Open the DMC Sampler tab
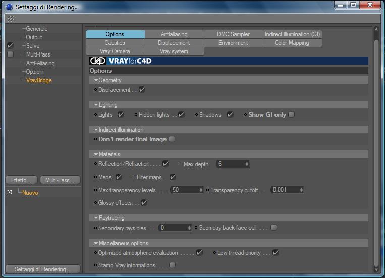Image resolution: width=385 pixels, height=278 pixels. (233, 34)
